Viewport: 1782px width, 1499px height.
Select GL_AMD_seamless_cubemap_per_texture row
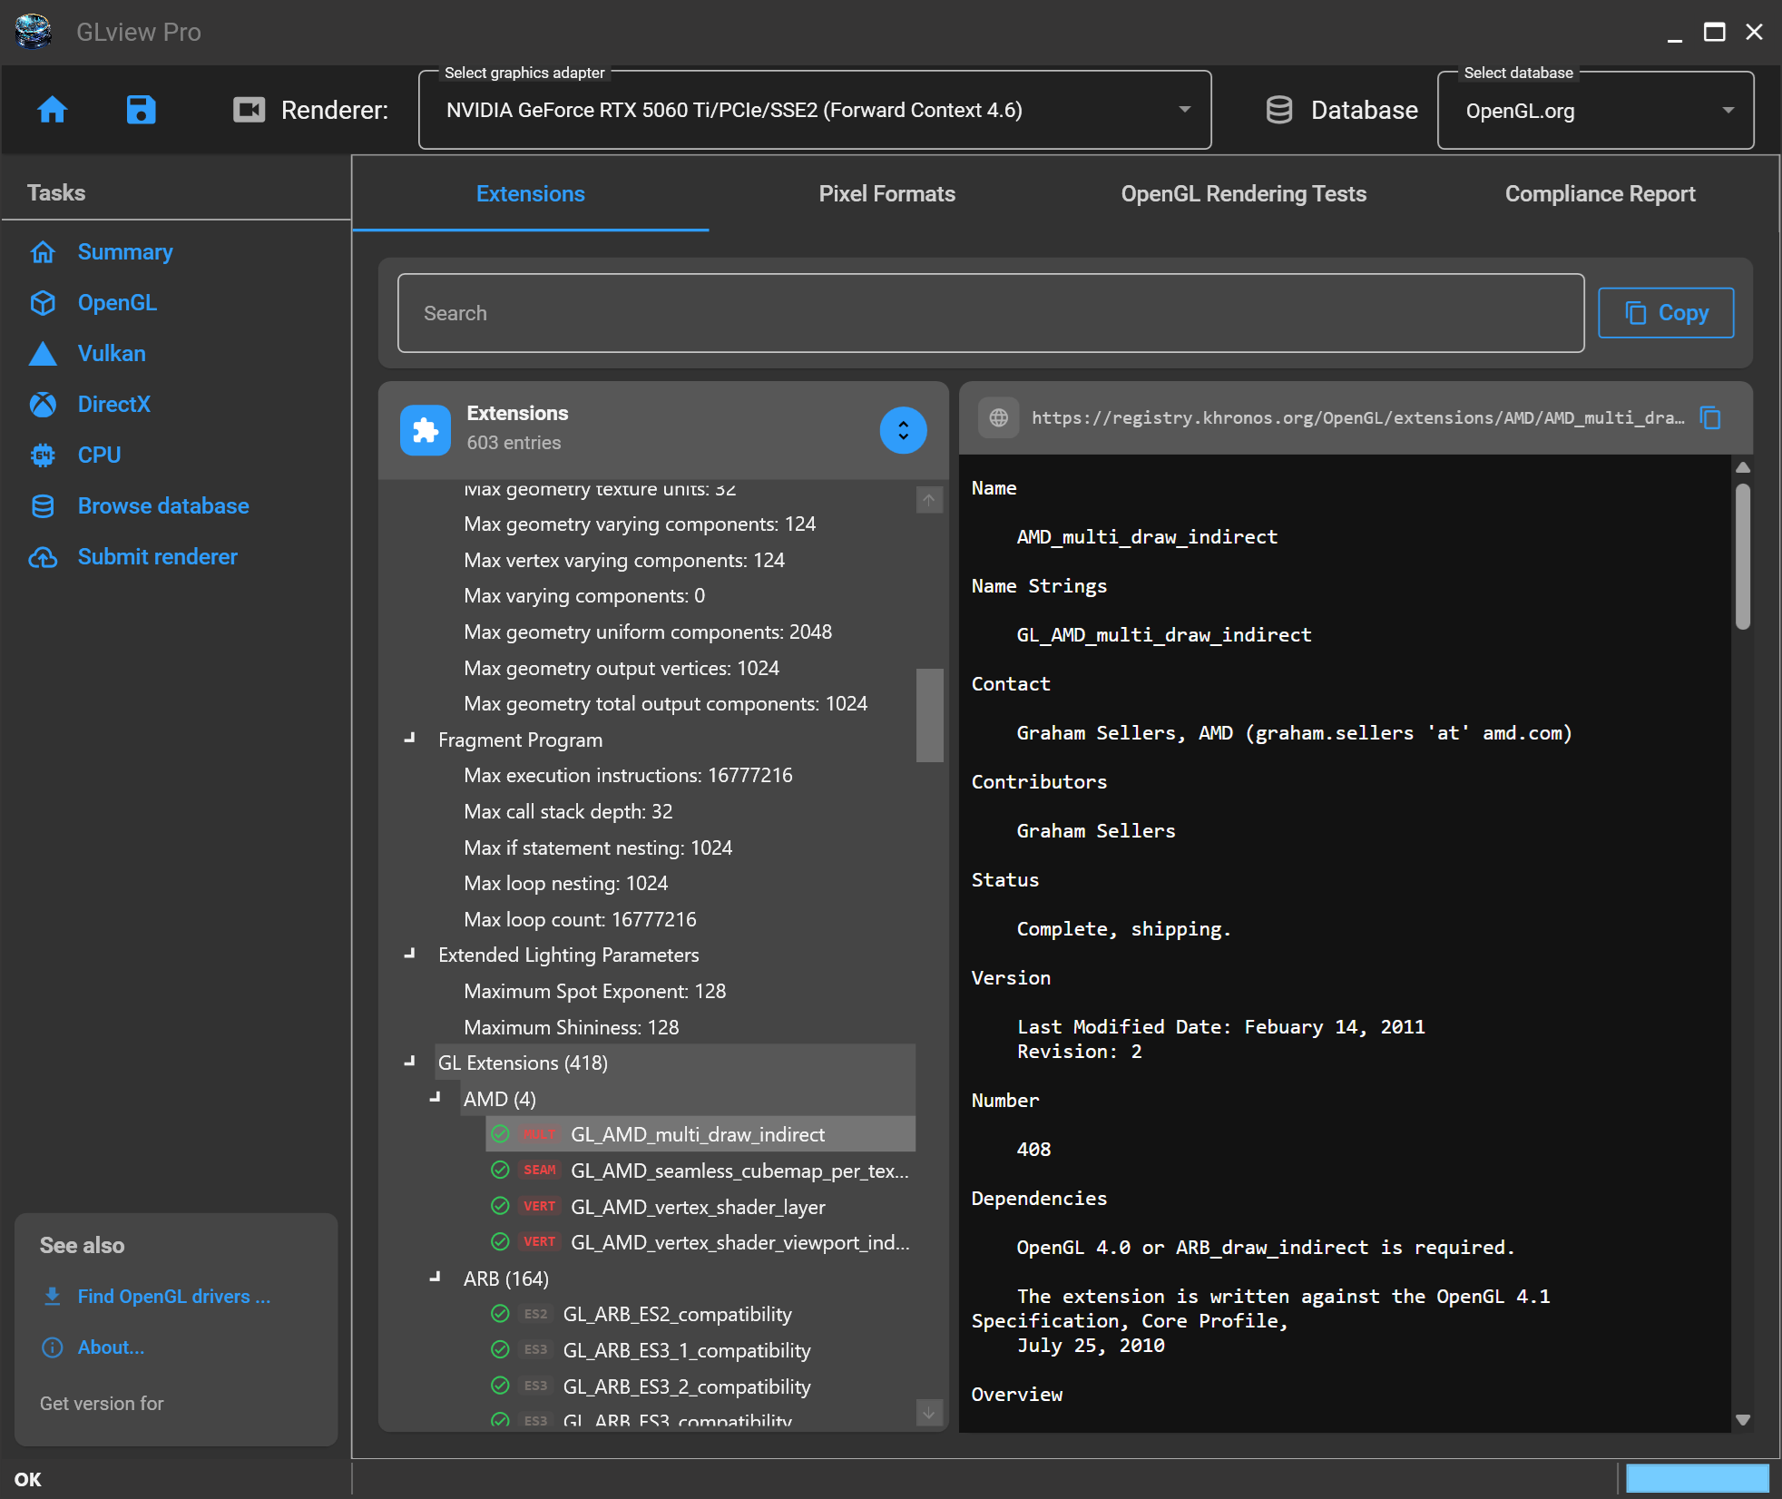coord(700,1171)
